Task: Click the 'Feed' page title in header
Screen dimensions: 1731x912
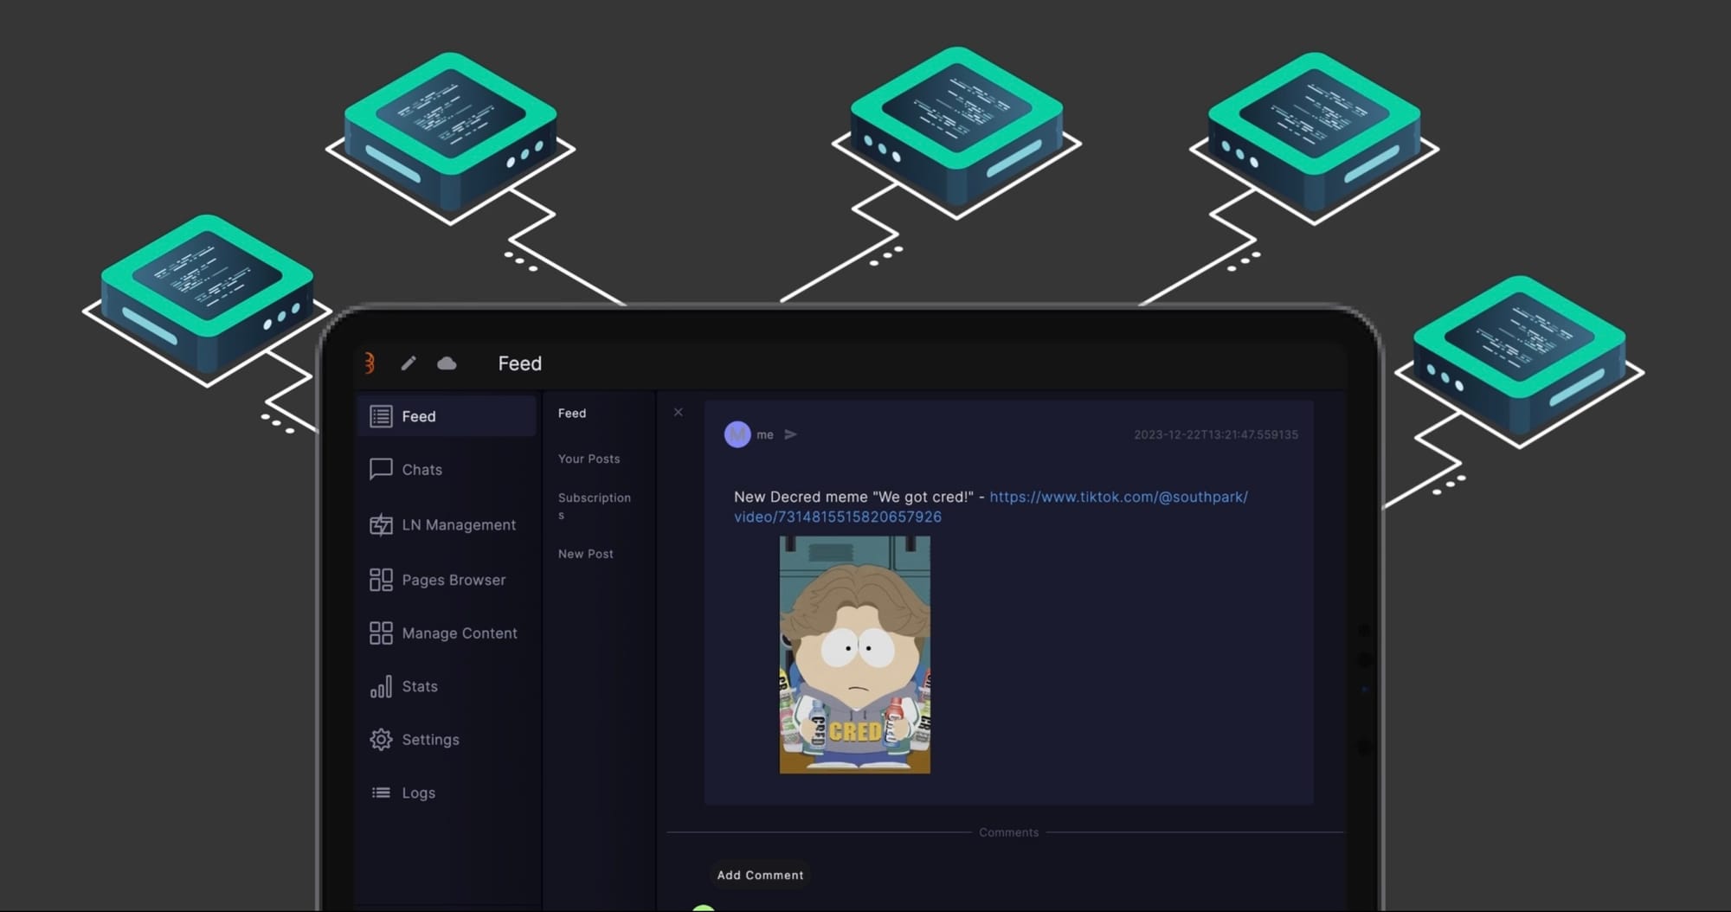Action: click(x=520, y=363)
